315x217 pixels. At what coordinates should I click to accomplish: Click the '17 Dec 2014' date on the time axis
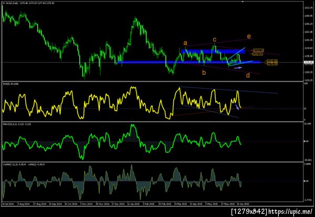coord(118,204)
